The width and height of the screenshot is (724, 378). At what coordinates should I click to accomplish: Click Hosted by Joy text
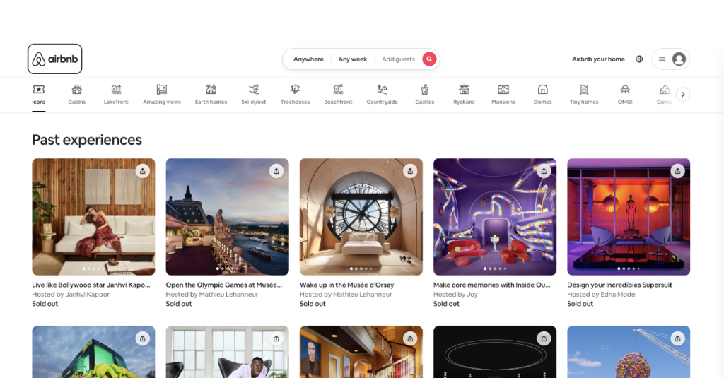tap(455, 294)
